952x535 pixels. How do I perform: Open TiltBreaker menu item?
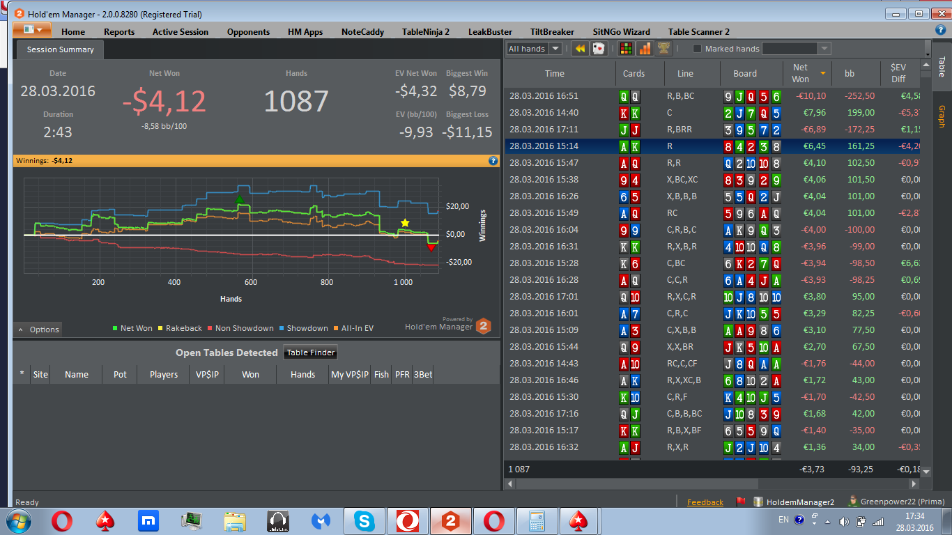click(x=552, y=31)
